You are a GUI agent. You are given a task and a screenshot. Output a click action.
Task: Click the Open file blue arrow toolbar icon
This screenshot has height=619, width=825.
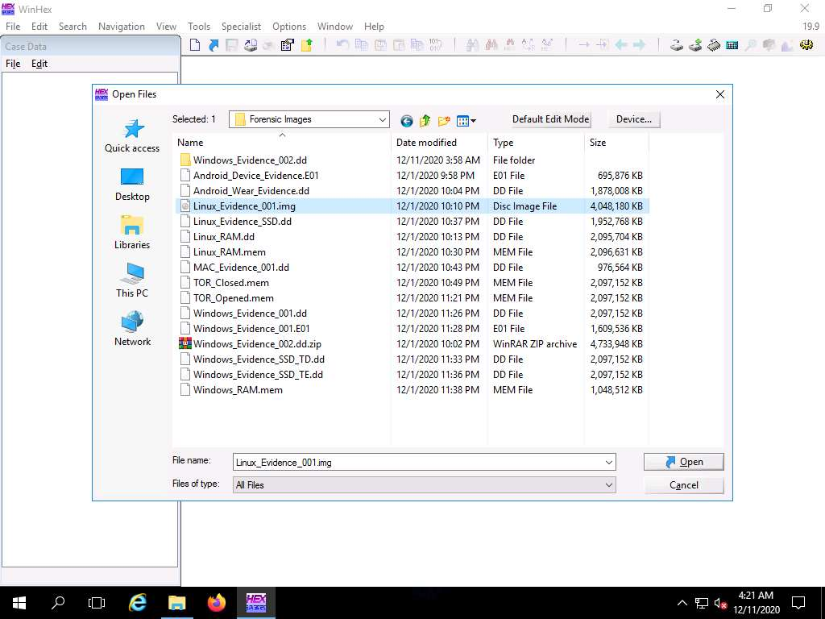coord(214,45)
